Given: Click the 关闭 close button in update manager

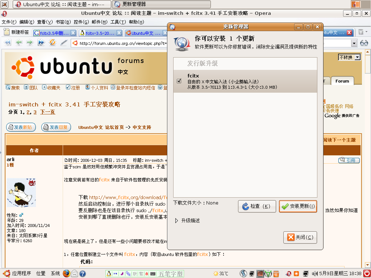Looking at the screenshot, I should [x=300, y=237].
